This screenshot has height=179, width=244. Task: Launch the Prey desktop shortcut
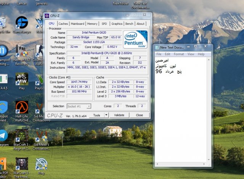pos(41,165)
